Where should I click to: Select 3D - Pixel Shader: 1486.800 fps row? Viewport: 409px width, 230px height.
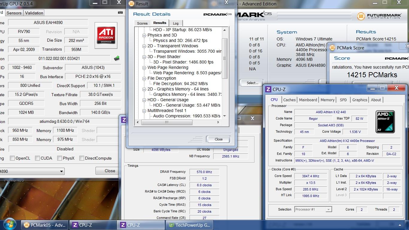pos(183,62)
